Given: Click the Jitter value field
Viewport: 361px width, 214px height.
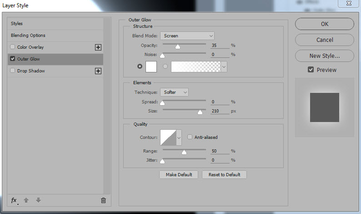Looking at the screenshot, I should click(220, 160).
